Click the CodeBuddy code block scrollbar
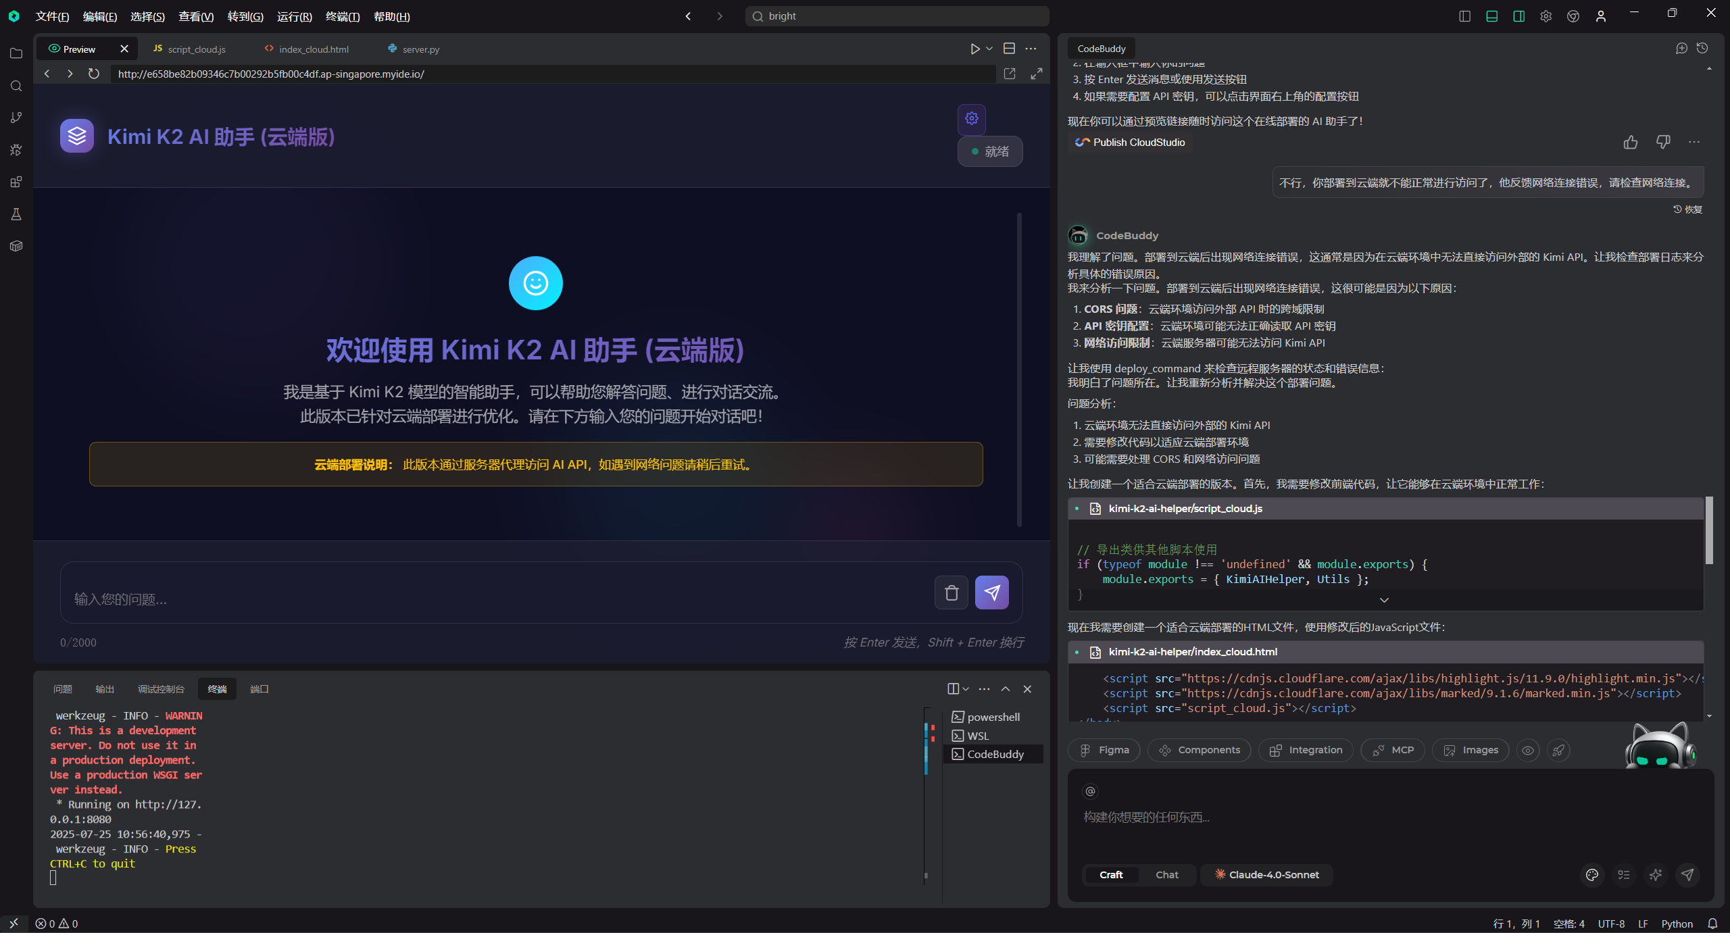This screenshot has width=1730, height=933. tap(1709, 530)
